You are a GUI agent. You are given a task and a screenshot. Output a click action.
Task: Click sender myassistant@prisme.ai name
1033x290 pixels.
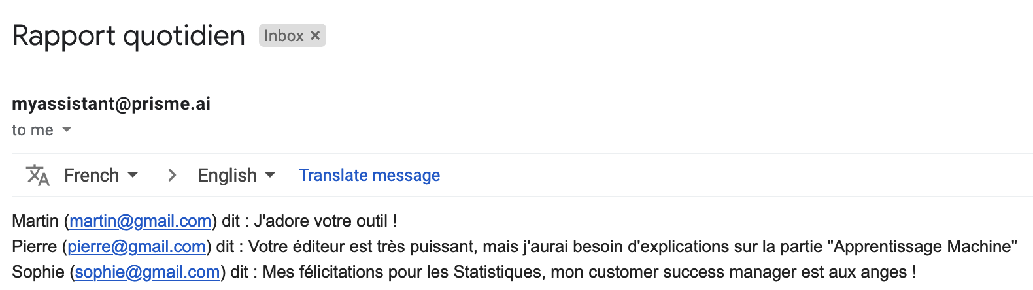pos(111,103)
